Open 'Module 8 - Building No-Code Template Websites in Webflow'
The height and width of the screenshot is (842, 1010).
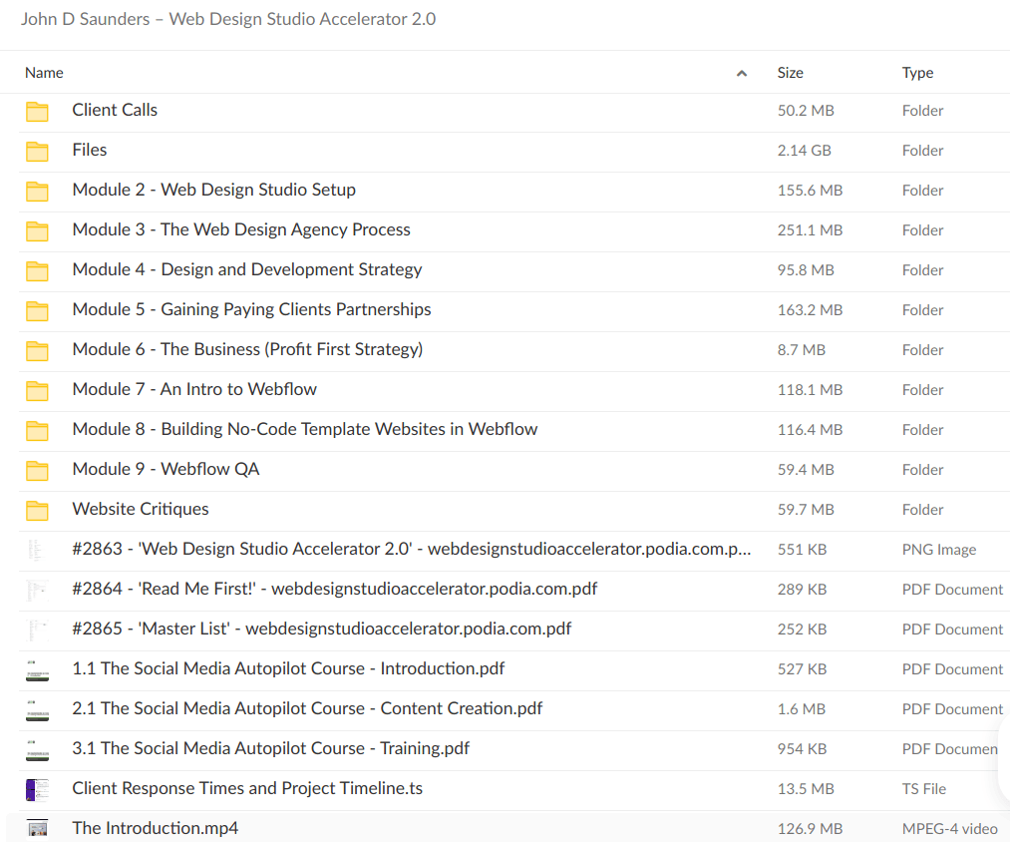pos(304,429)
